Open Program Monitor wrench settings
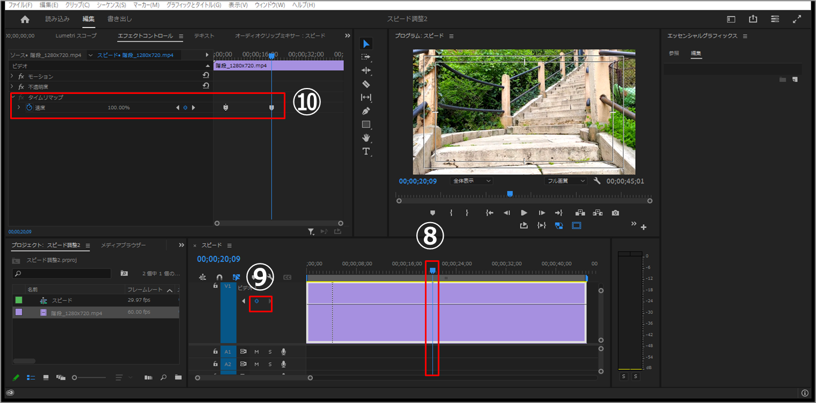Image resolution: width=816 pixels, height=403 pixels. pos(597,181)
